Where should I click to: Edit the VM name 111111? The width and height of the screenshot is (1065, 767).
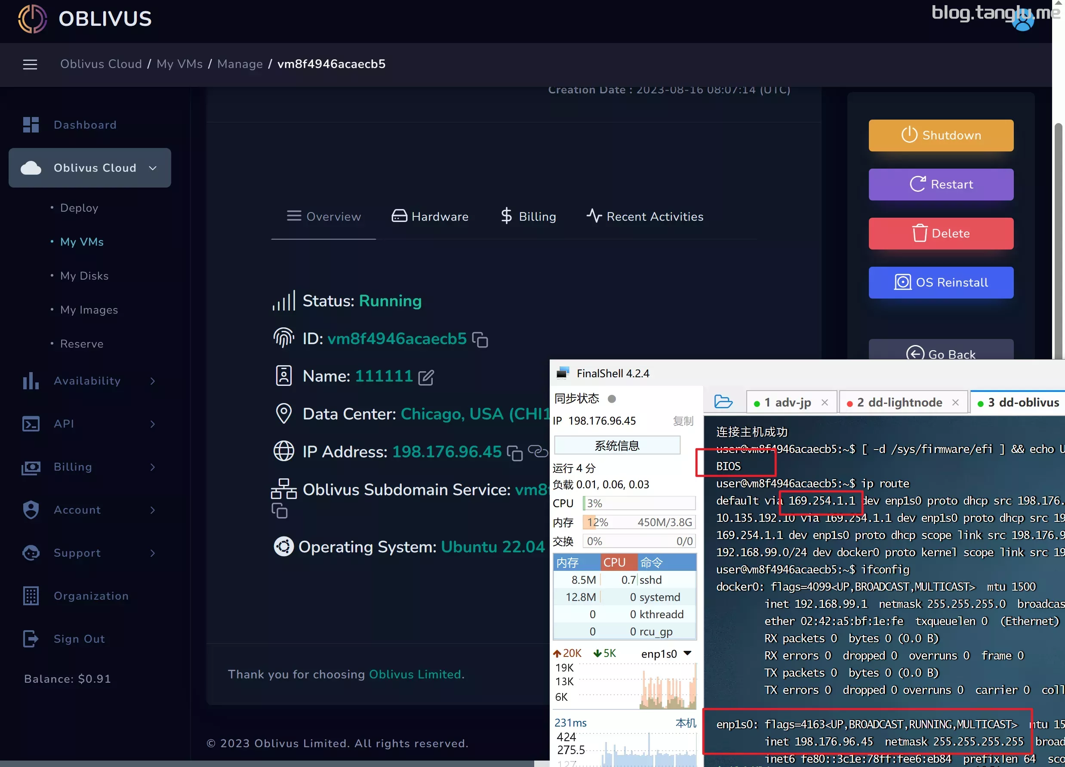pyautogui.click(x=426, y=377)
